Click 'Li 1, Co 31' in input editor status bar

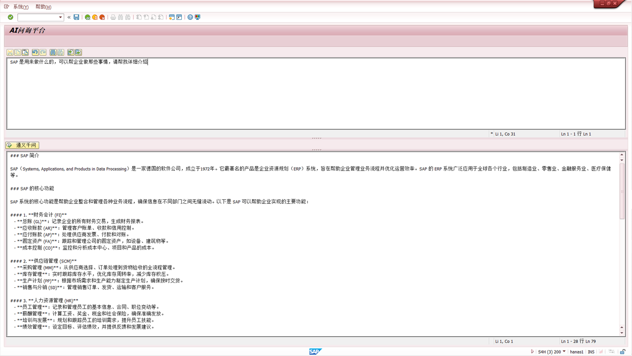pyautogui.click(x=505, y=134)
